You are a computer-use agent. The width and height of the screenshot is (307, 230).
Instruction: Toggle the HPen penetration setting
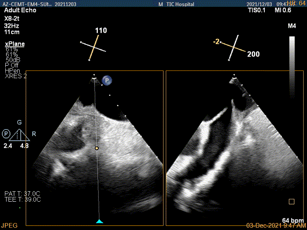[12, 70]
